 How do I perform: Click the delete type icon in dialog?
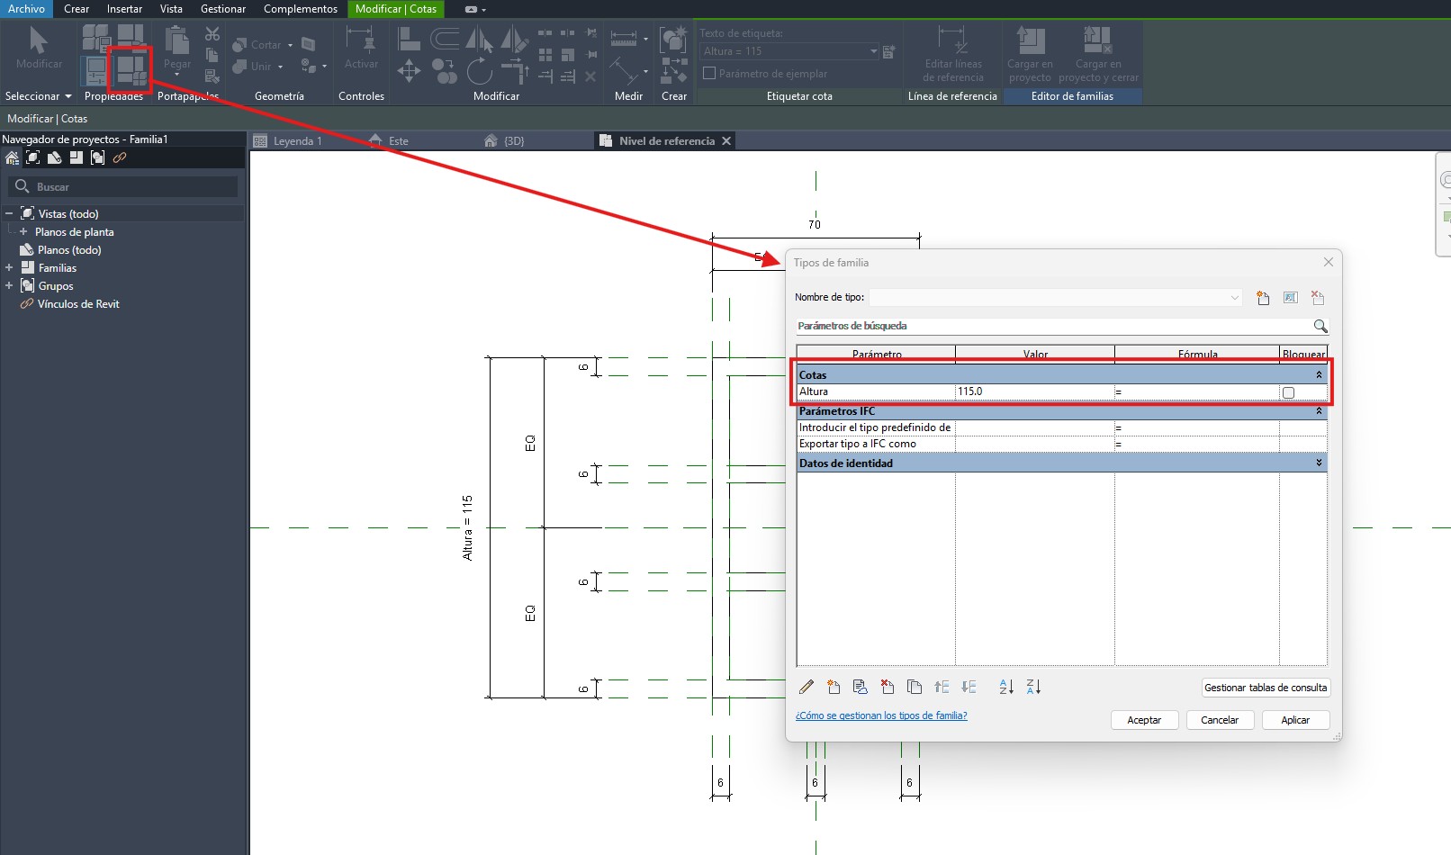[x=1318, y=298]
